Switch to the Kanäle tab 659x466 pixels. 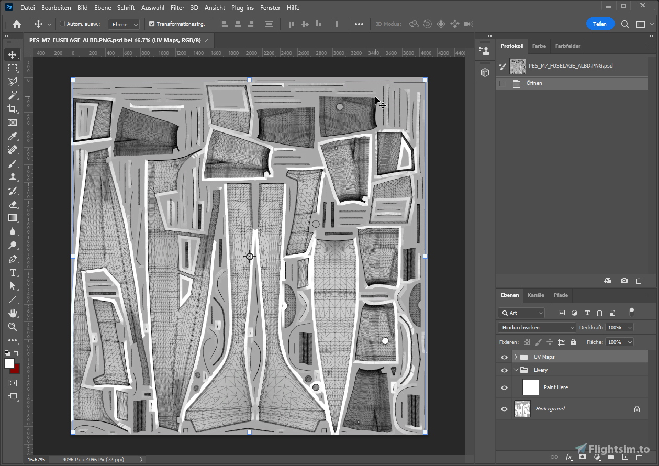pos(535,295)
